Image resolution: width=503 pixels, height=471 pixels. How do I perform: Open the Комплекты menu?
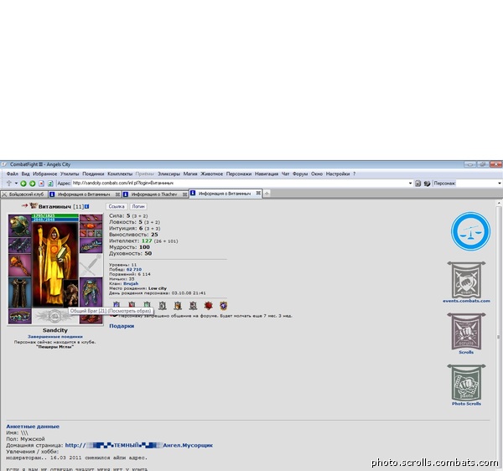[x=120, y=173]
